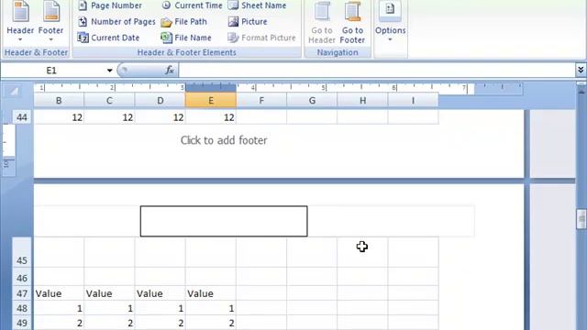The height and width of the screenshot is (330, 587).
Task: Insert File Path element
Action: tap(183, 22)
